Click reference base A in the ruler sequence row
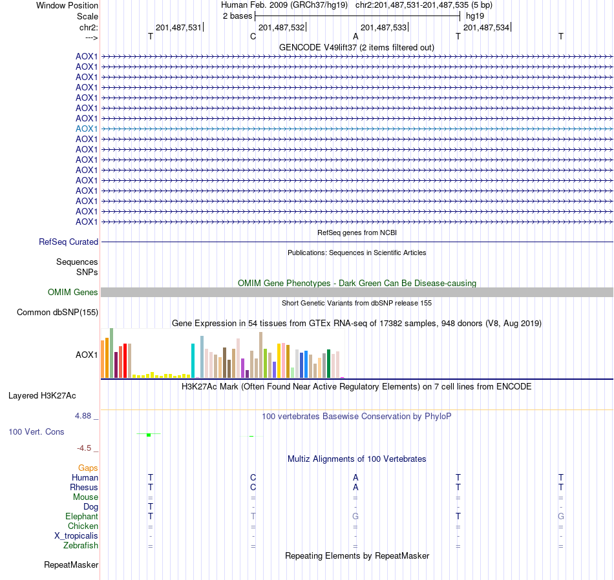The height and width of the screenshot is (580, 614). coord(355,36)
